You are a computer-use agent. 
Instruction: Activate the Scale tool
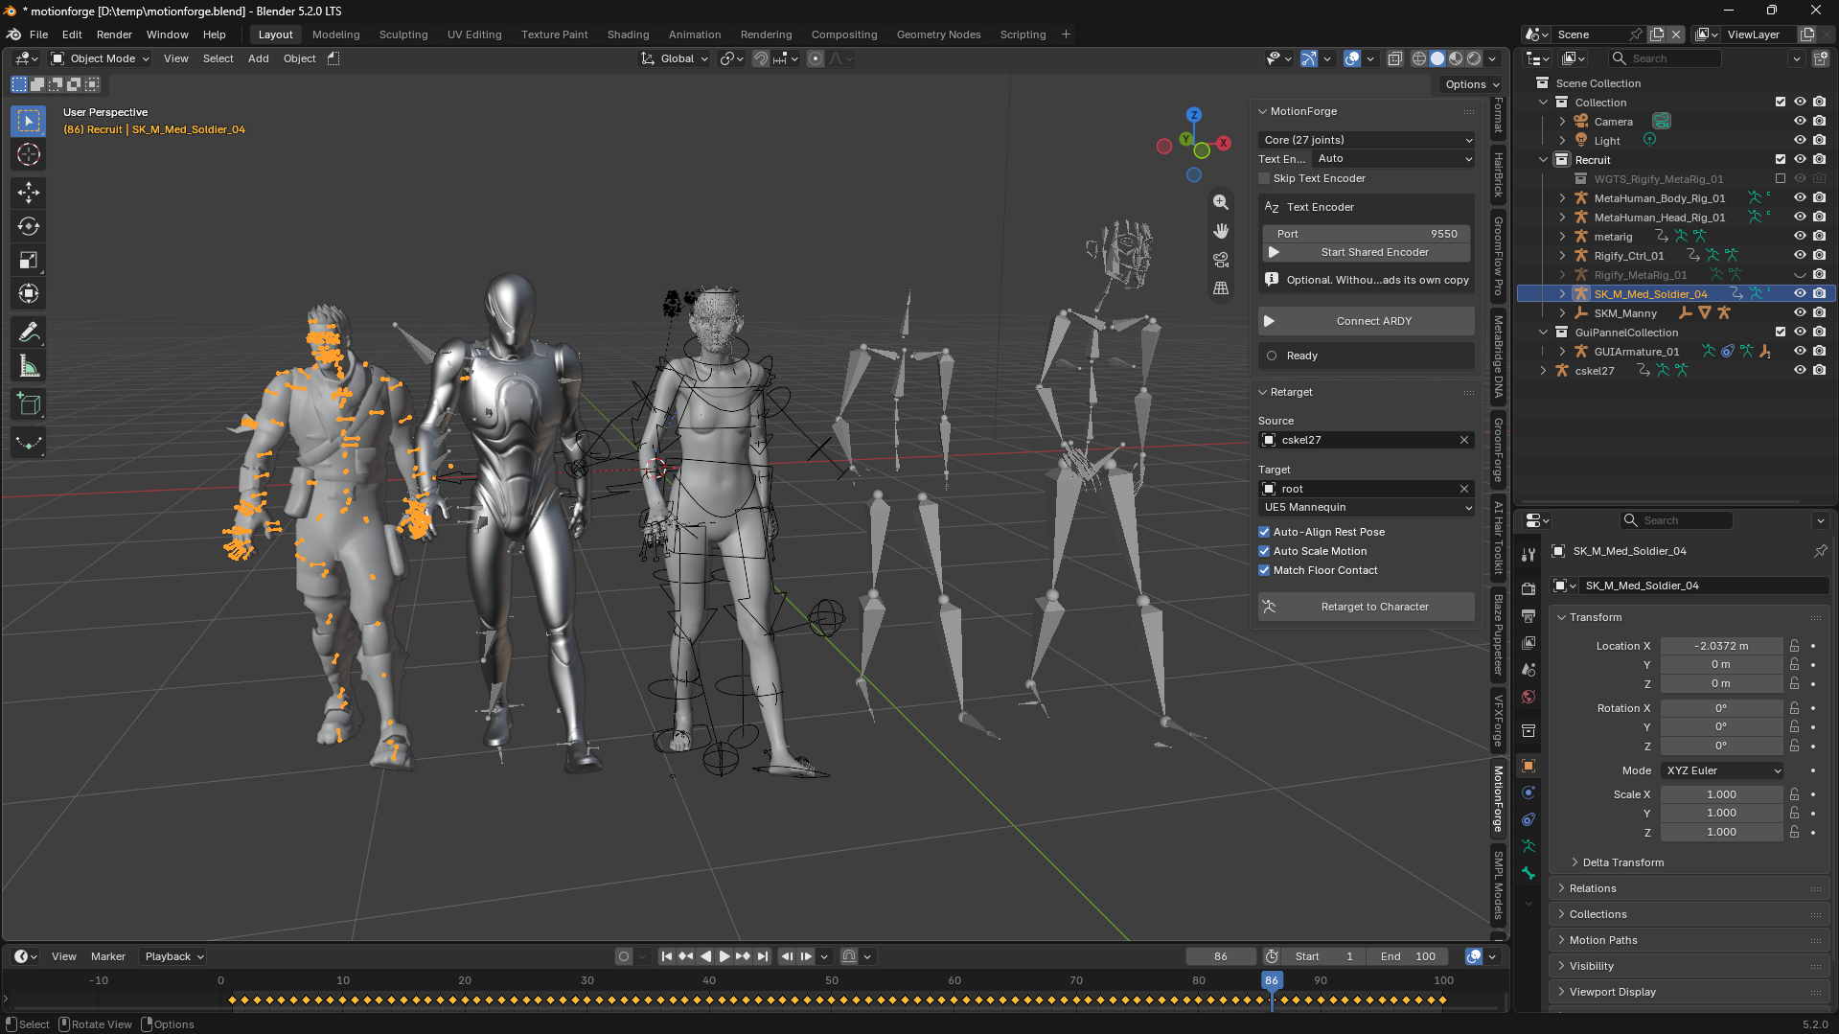pos(29,260)
